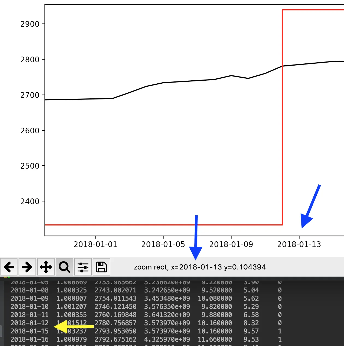Click the value 1.000807 in the console

tap(72, 298)
